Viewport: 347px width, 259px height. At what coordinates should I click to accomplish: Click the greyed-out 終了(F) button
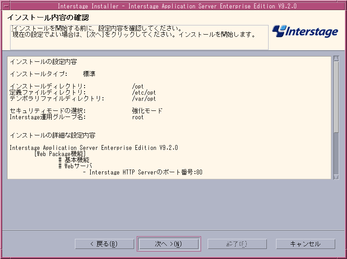tap(237, 244)
